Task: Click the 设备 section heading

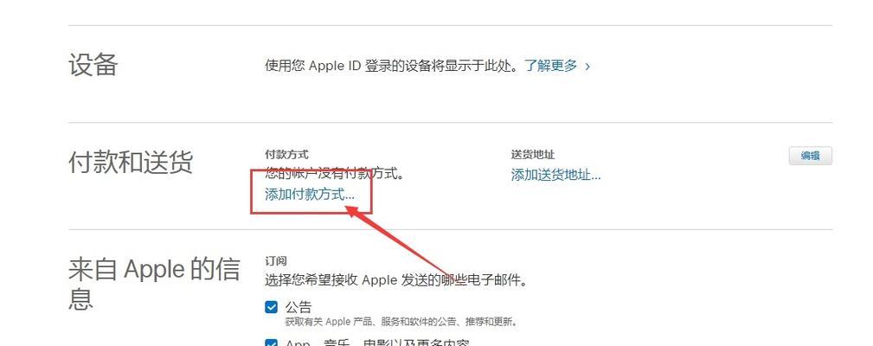Action: point(93,65)
